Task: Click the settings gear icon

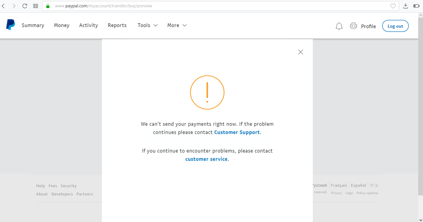Action: (354, 26)
